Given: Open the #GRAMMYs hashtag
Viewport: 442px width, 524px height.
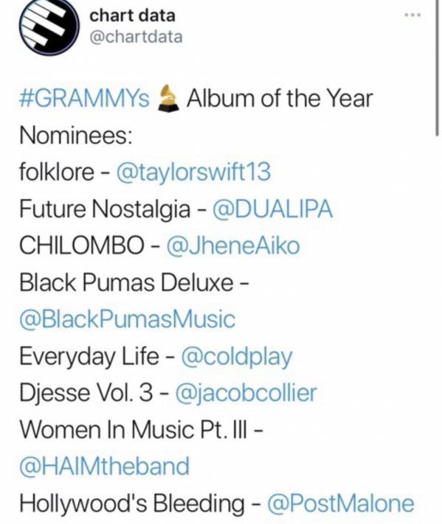Looking at the screenshot, I should (84, 98).
